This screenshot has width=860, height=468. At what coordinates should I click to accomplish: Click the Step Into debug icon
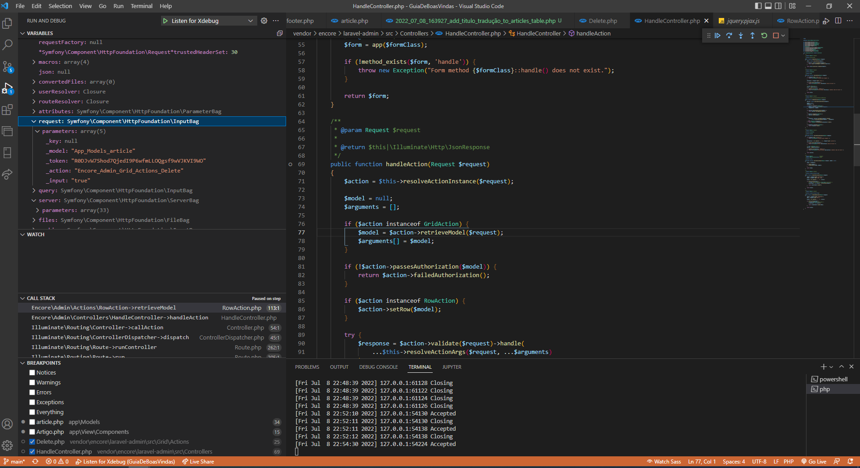pyautogui.click(x=741, y=35)
